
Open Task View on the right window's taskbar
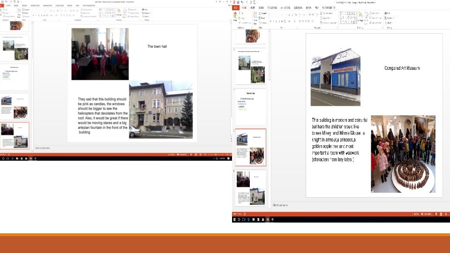tap(244, 219)
